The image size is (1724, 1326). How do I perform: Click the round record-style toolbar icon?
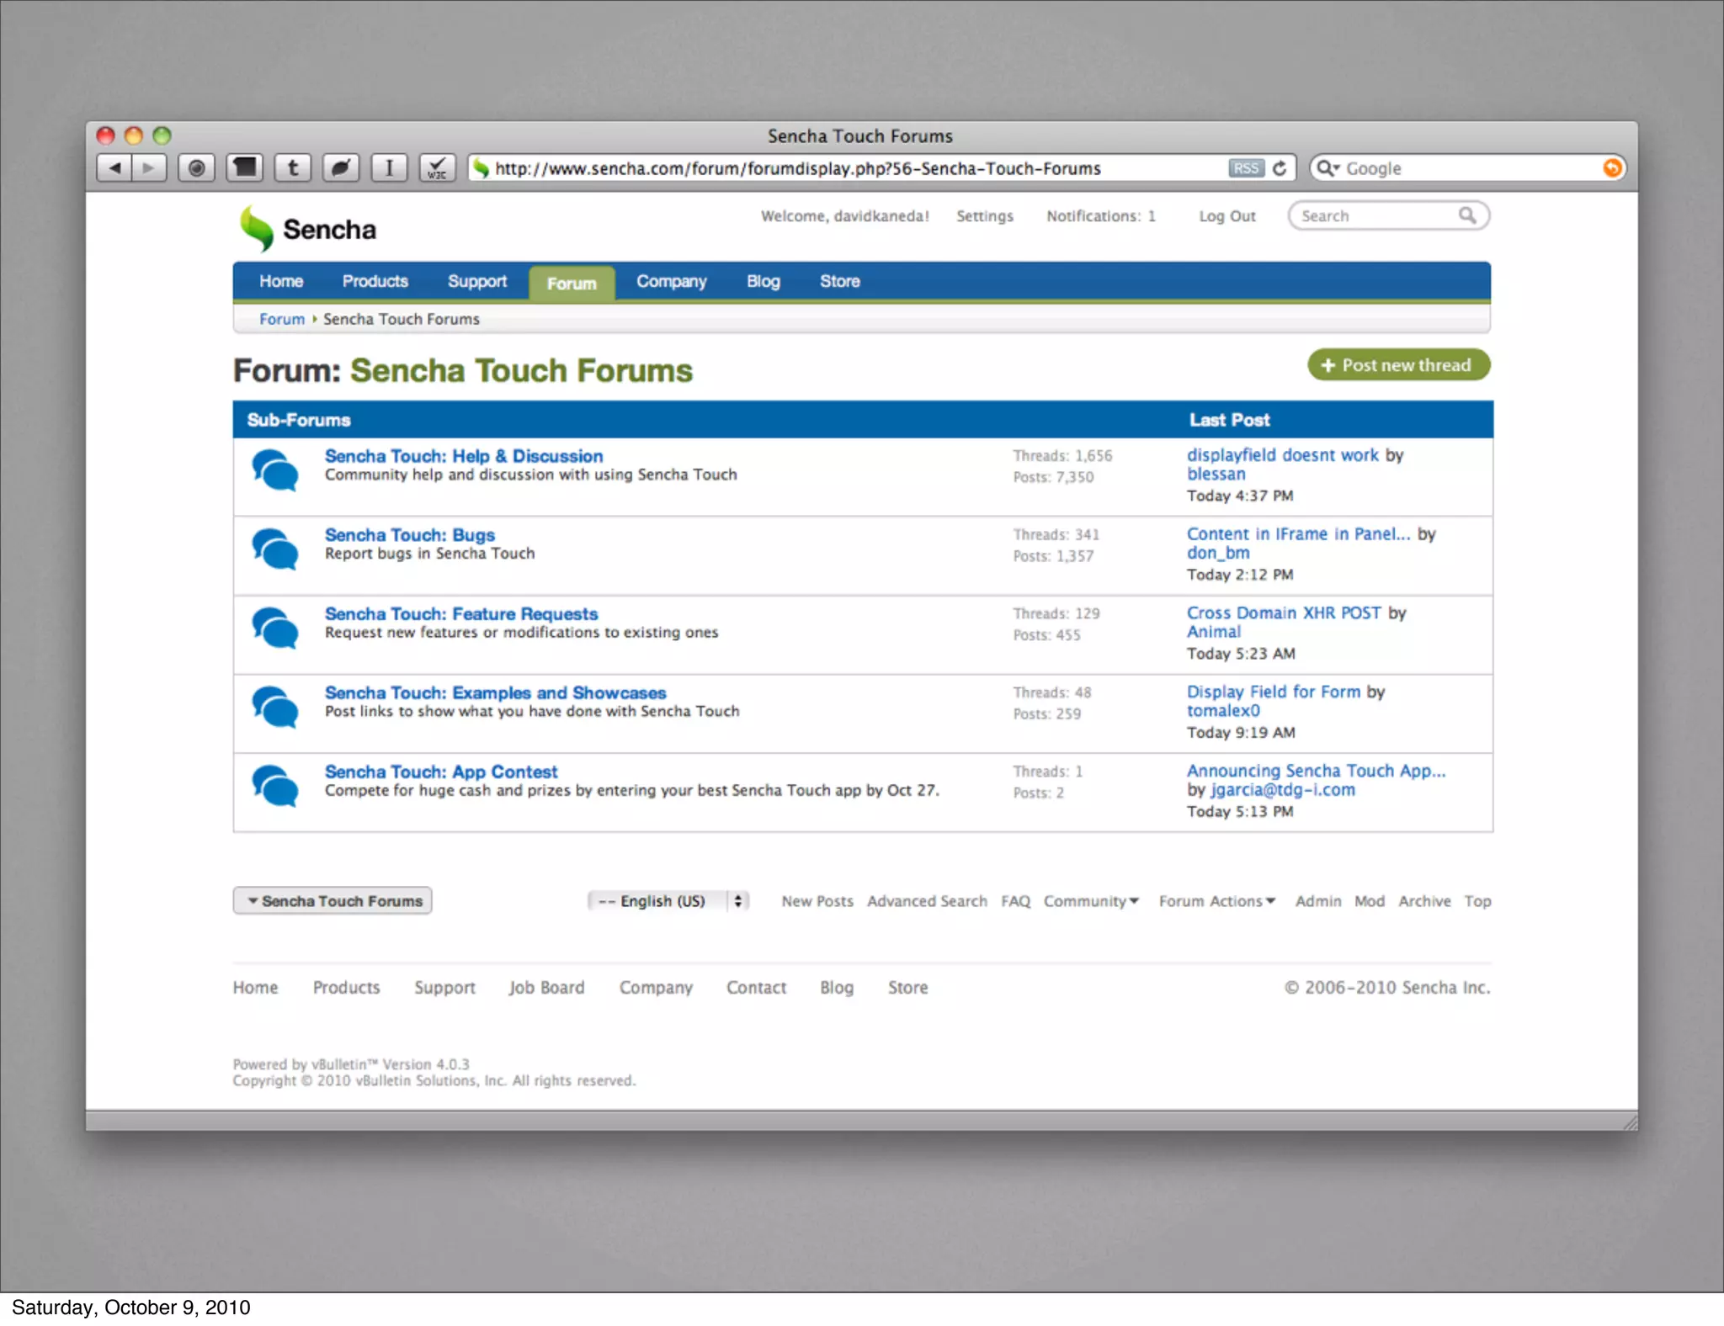(x=196, y=168)
